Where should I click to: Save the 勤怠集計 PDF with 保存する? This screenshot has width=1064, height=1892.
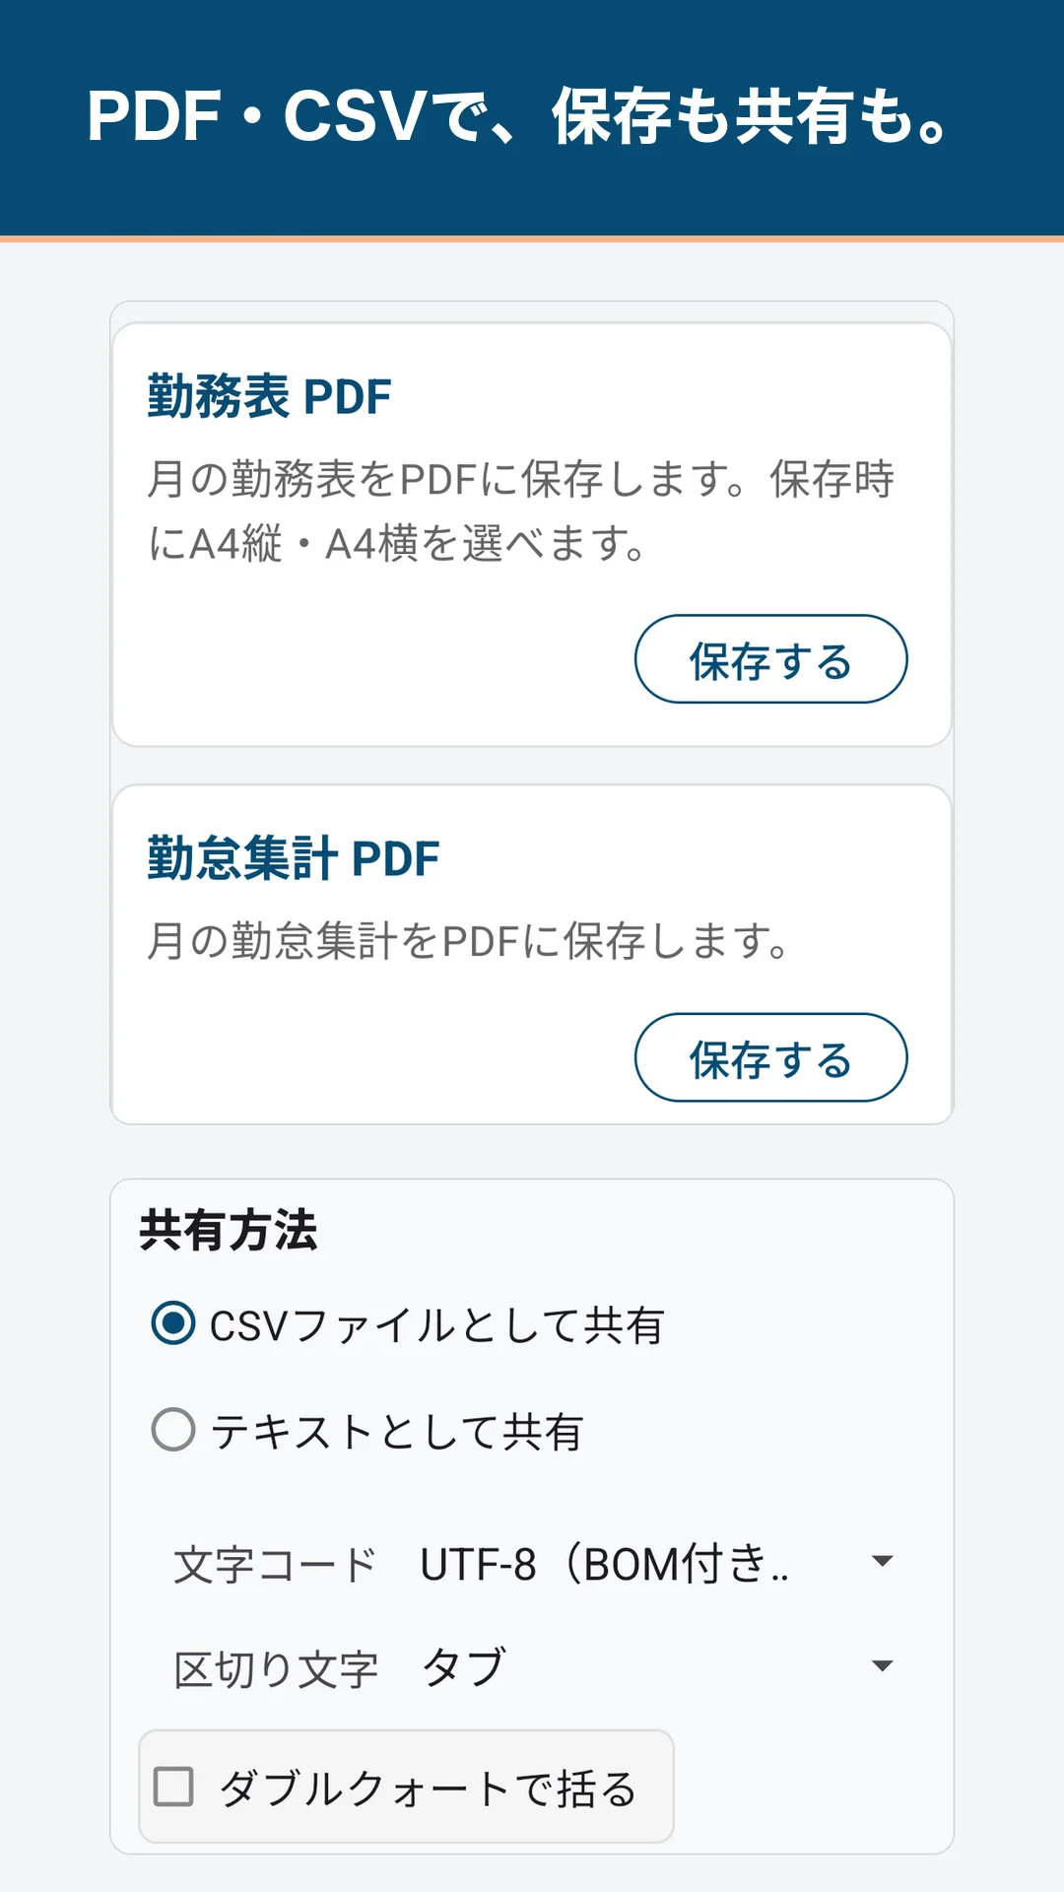click(770, 1057)
